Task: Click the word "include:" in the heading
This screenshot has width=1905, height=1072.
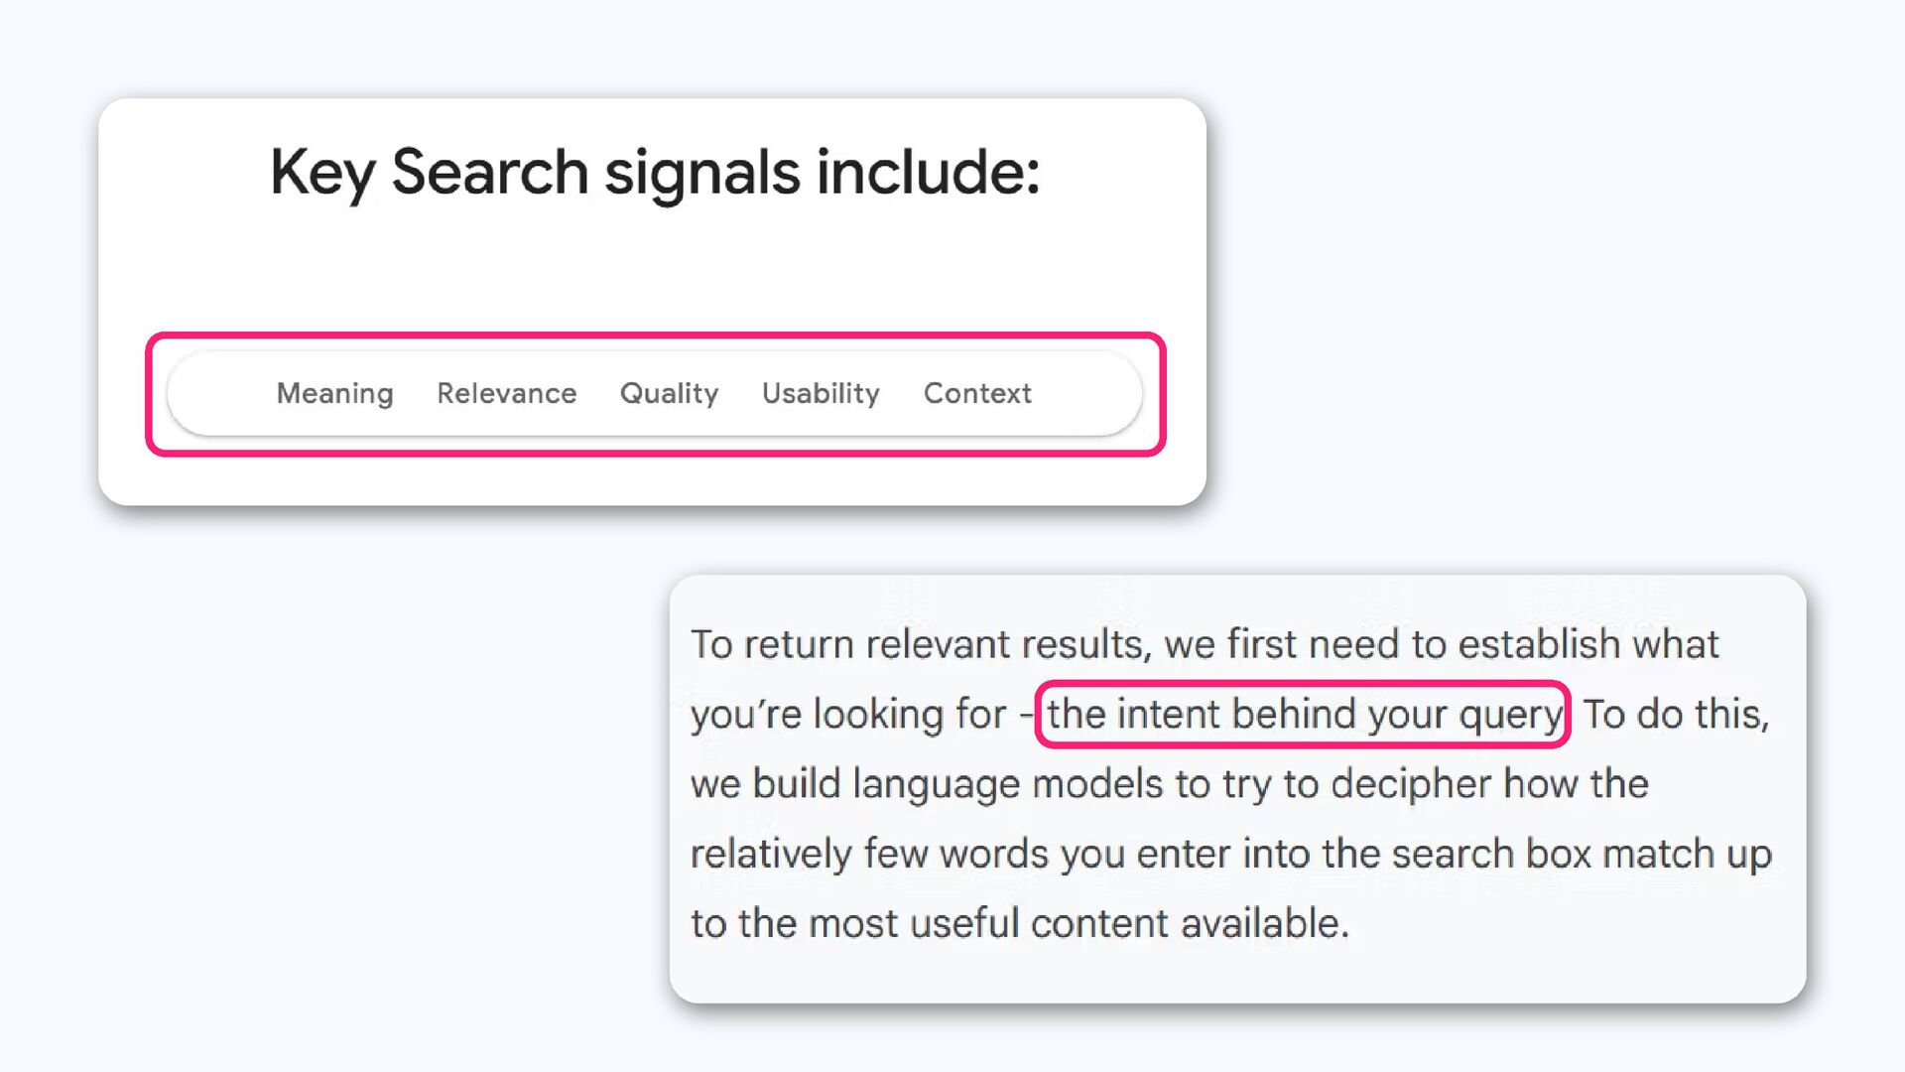Action: (929, 172)
